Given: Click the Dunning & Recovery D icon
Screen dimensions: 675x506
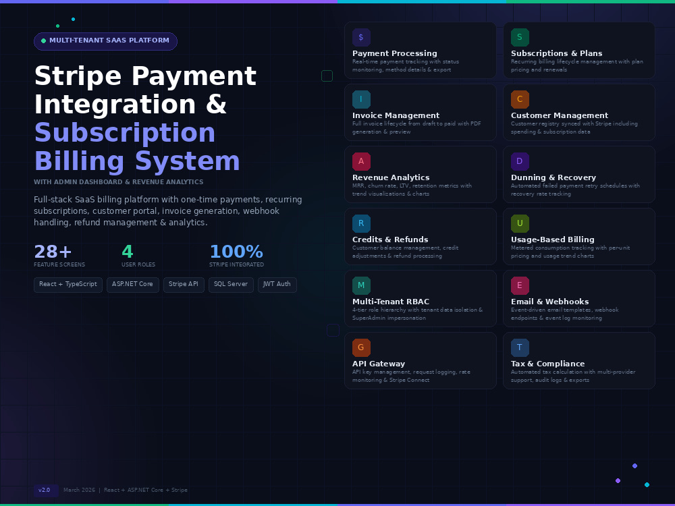Looking at the screenshot, I should point(520,161).
